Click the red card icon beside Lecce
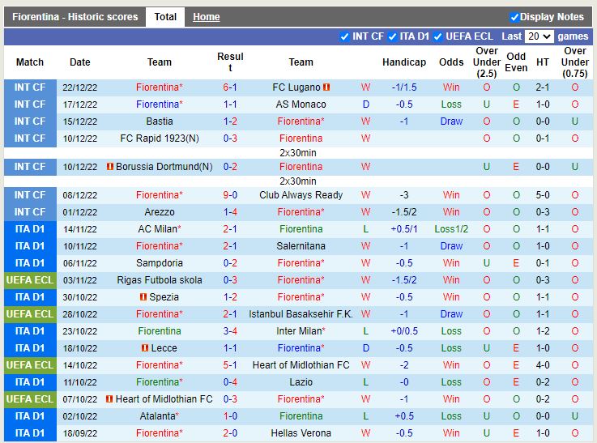Screen dimensions: 597x443 [x=144, y=348]
